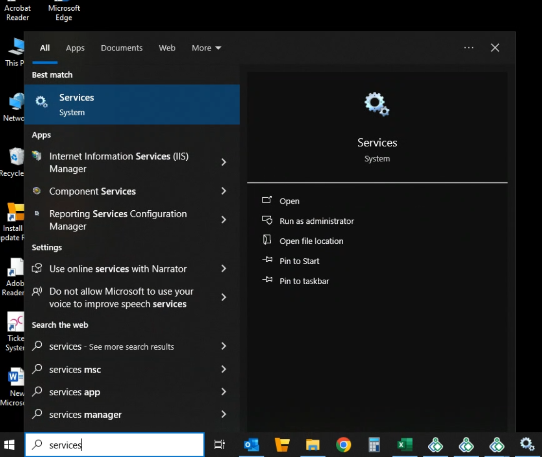Click the large Services gear icon in preview
The width and height of the screenshot is (542, 457).
click(377, 104)
